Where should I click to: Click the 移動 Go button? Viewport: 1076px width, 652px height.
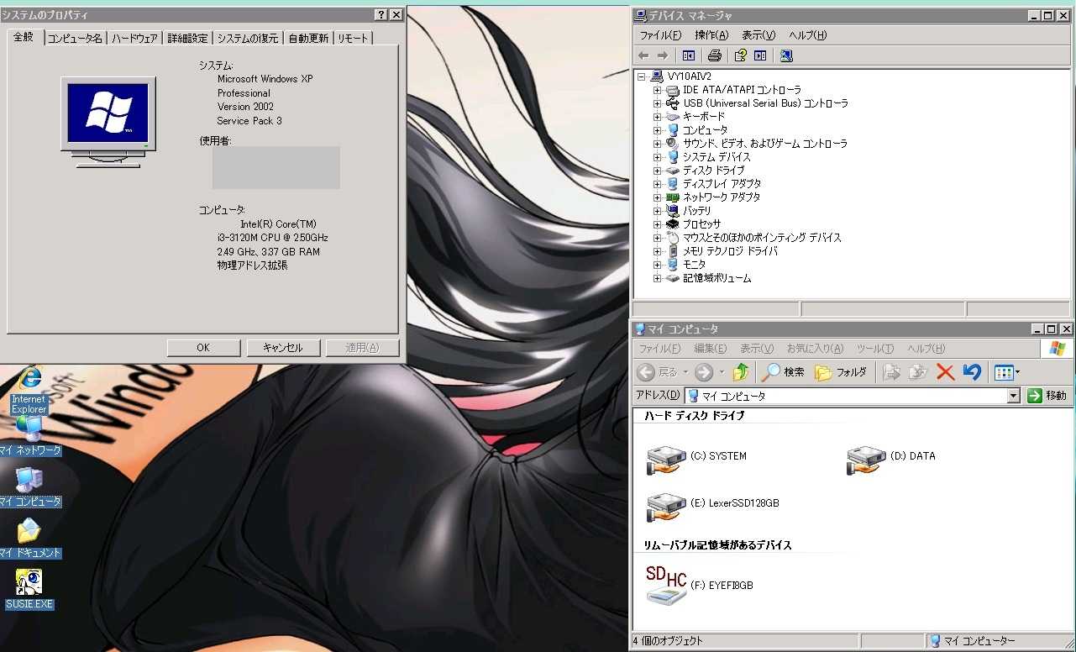coord(1047,396)
